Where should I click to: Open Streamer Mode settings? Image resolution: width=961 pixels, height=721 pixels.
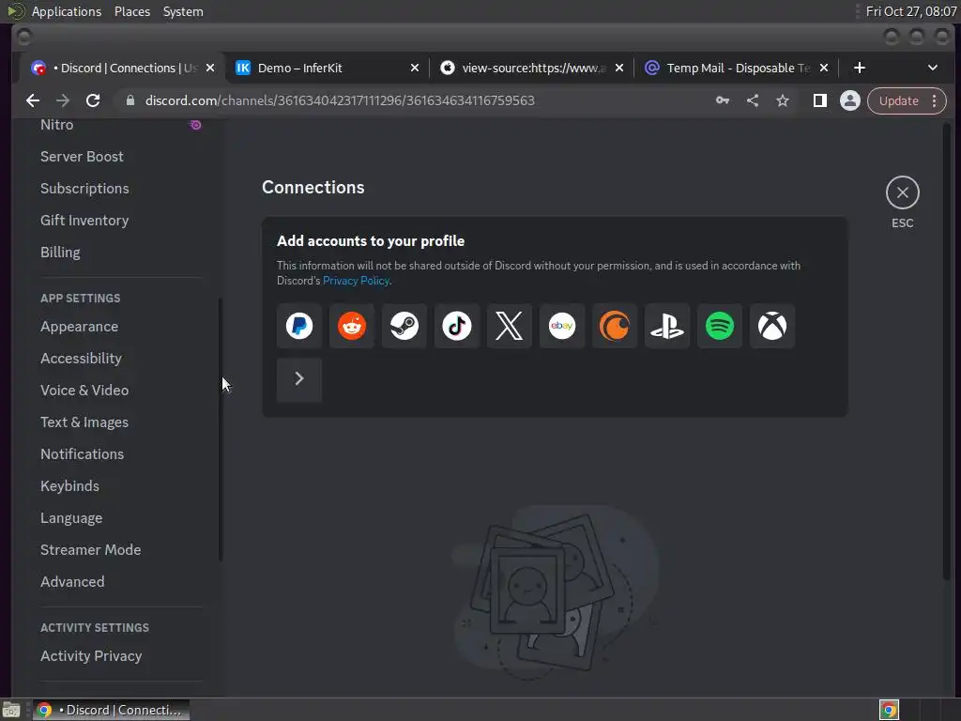click(121, 550)
